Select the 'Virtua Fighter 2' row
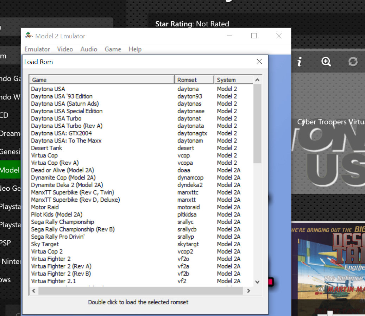The width and height of the screenshot is (365, 316). coord(141,259)
